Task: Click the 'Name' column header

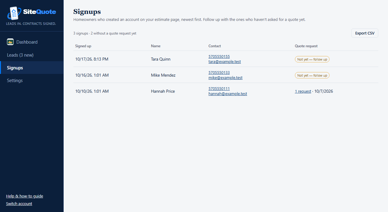Action: tap(156, 46)
